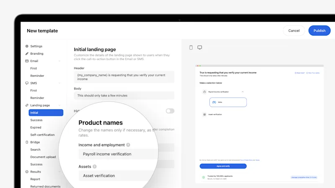
Task: Open Document upload under Bridge
Action: 43,157
